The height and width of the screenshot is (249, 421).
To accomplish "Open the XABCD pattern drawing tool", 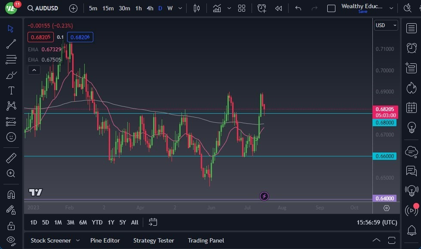I will [11, 106].
